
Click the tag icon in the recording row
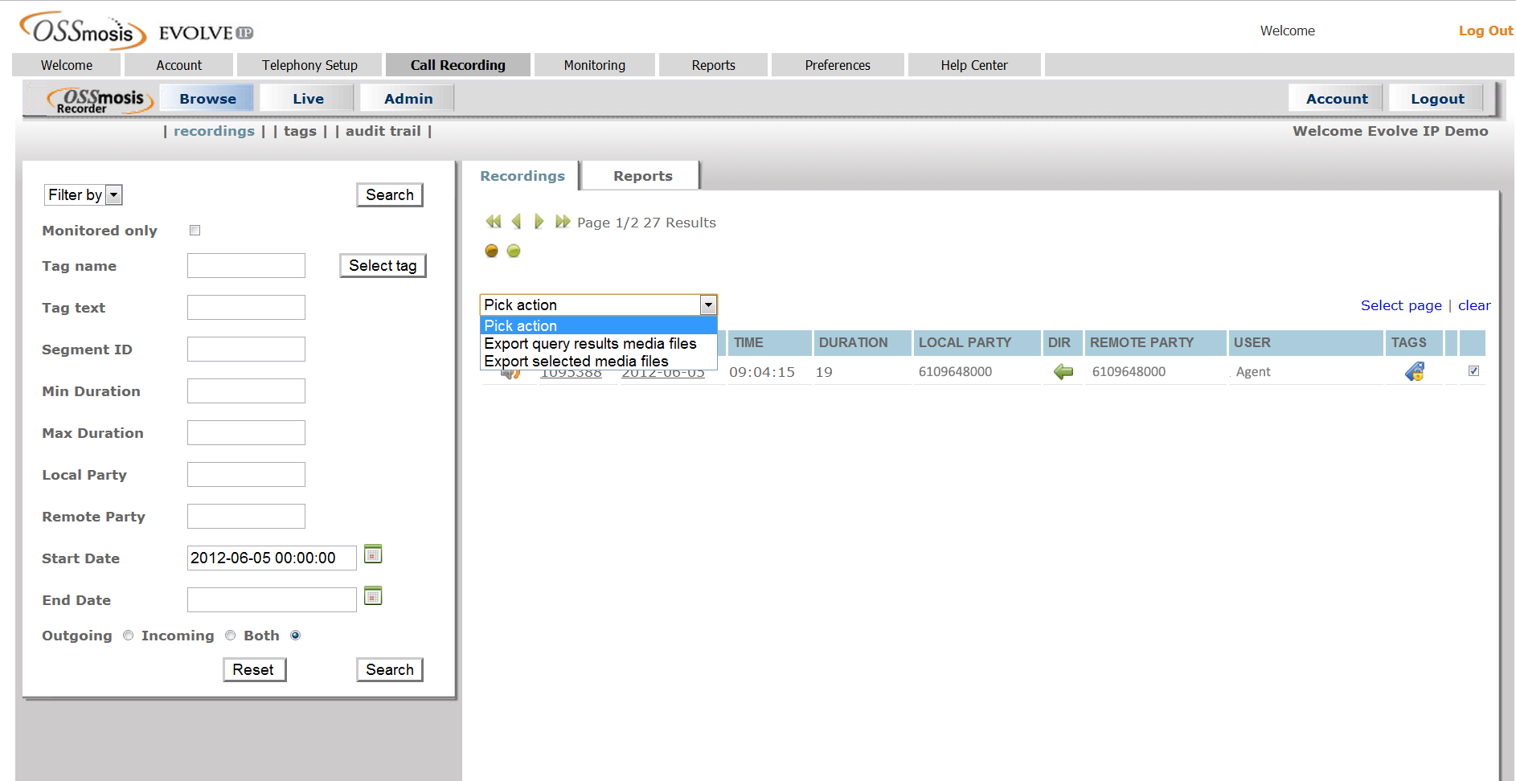pos(1414,371)
